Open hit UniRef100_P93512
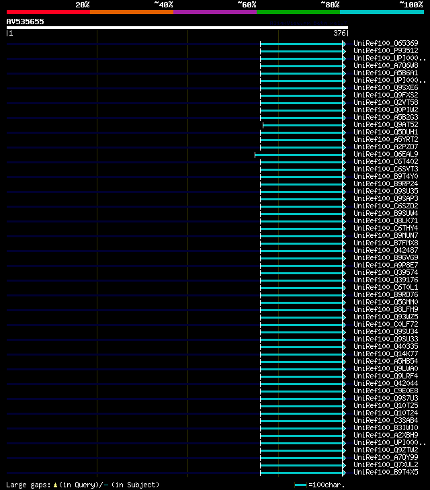The width and height of the screenshot is (430, 490). click(x=386, y=50)
